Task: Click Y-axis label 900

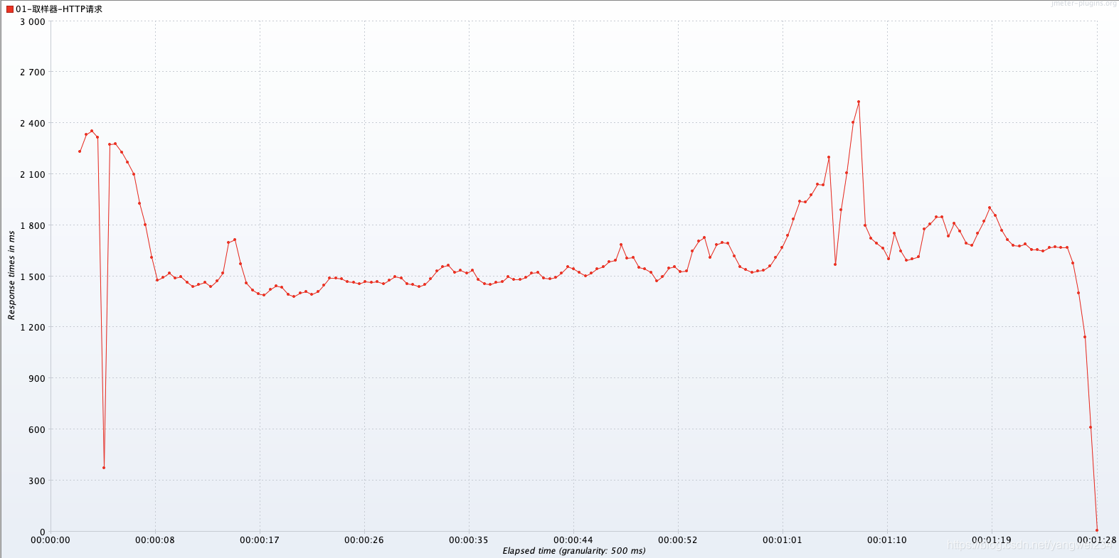Action: point(37,378)
